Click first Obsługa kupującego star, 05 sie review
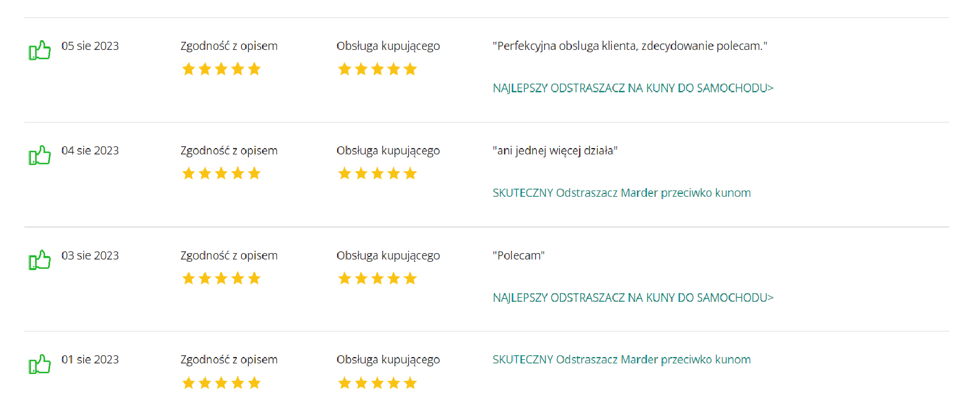The height and width of the screenshot is (411, 965). [x=345, y=69]
